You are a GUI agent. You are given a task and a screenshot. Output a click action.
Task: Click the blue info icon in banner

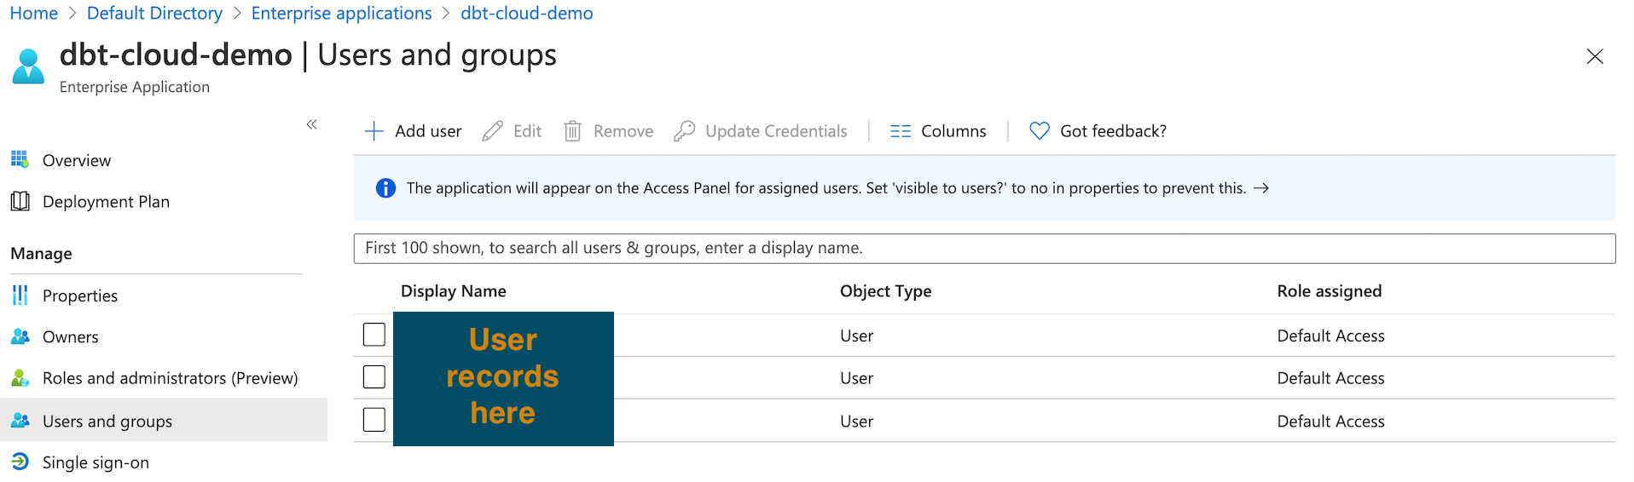click(x=385, y=188)
